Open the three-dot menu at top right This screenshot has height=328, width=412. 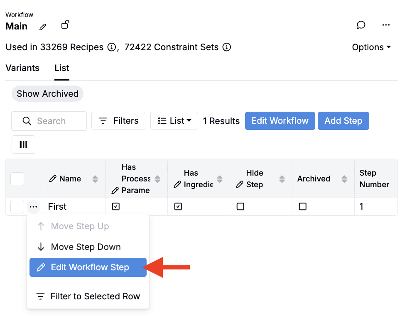[386, 25]
